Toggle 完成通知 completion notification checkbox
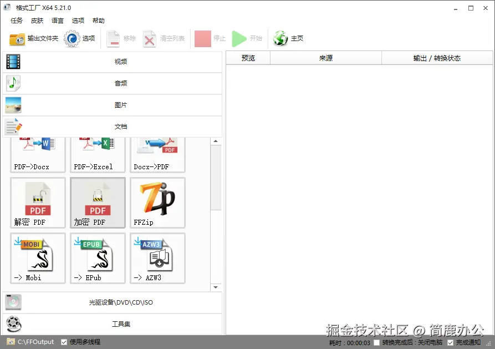 pos(451,342)
